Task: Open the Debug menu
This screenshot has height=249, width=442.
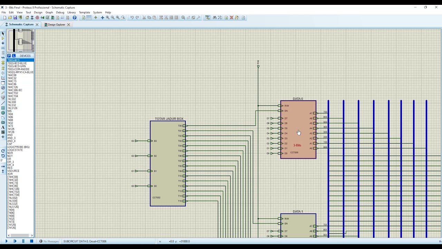Action: 60,12
